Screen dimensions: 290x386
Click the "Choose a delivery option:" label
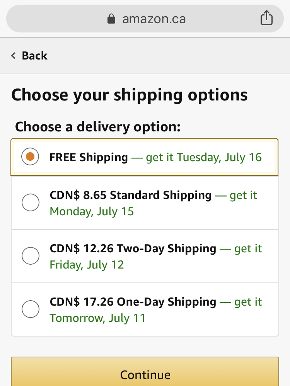pyautogui.click(x=97, y=126)
